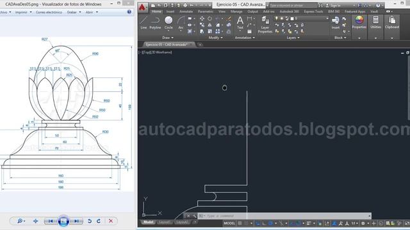410x230 pixels.
Task: Switch to the Output ribbon tab
Action: coord(252,11)
